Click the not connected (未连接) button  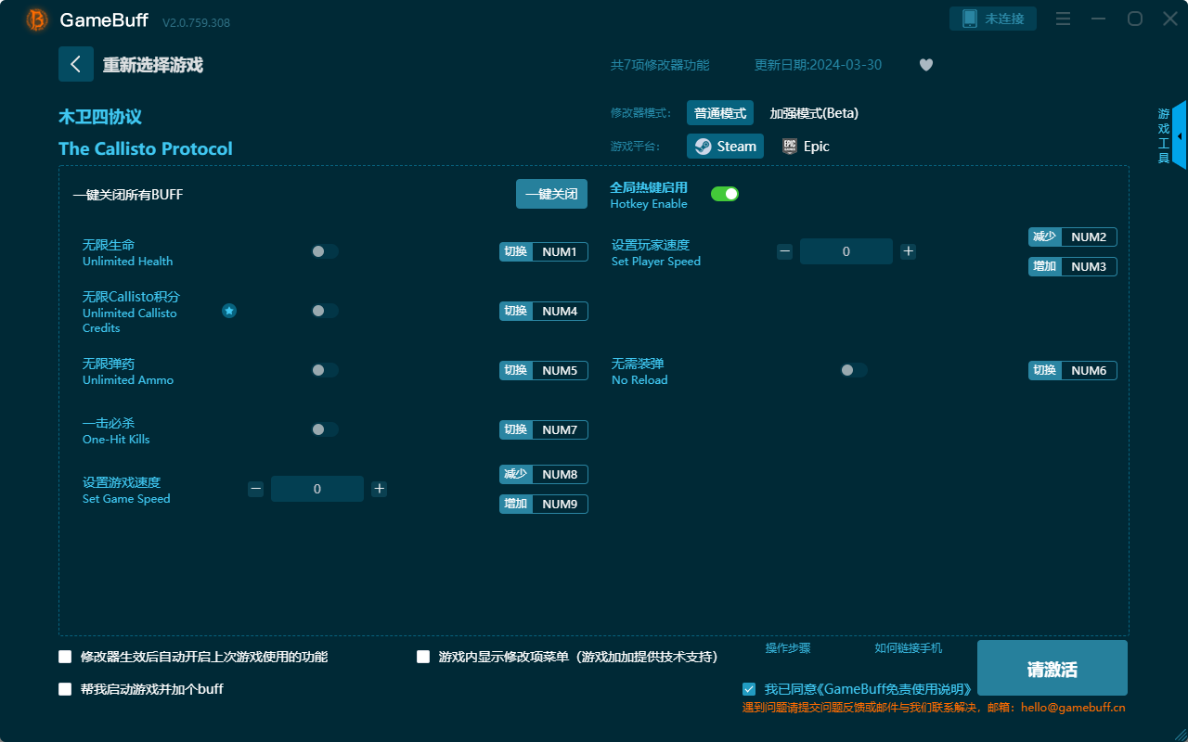click(993, 19)
